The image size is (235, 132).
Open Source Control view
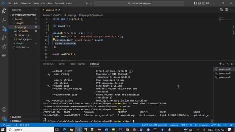tap(4, 29)
